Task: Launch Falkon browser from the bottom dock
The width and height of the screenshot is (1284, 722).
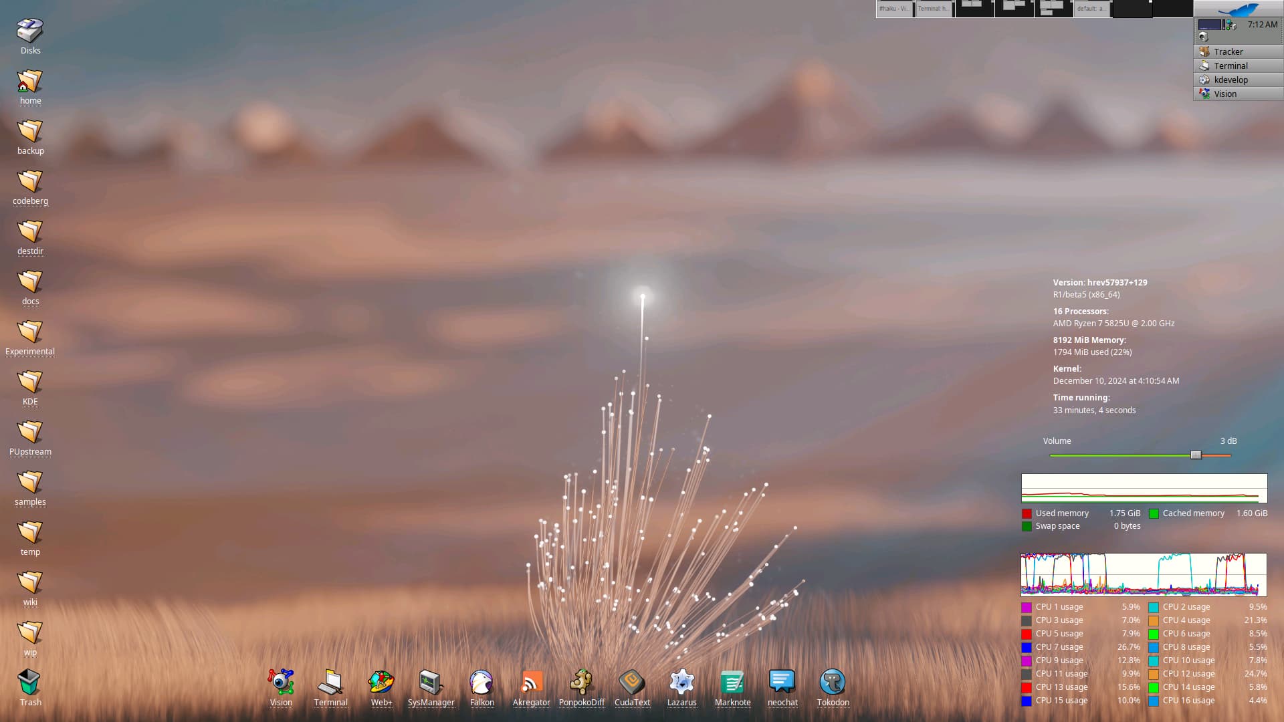Action: [481, 683]
